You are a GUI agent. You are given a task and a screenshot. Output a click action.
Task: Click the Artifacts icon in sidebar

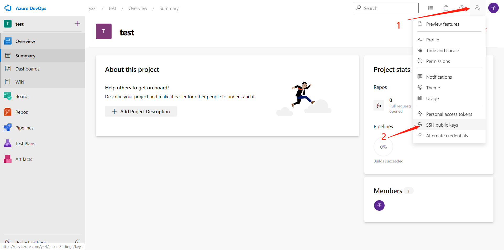(8, 159)
